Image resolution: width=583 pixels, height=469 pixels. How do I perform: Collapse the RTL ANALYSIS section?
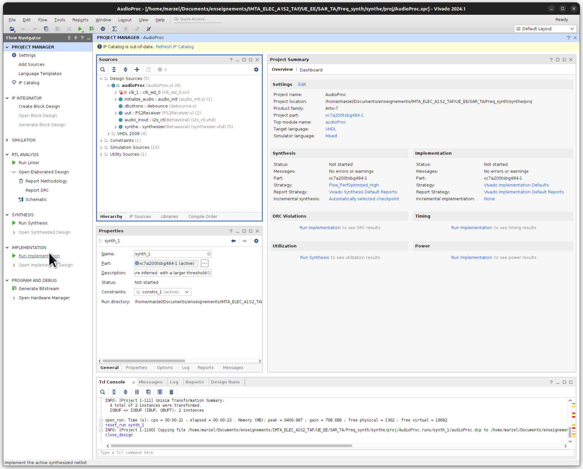[x=7, y=155]
